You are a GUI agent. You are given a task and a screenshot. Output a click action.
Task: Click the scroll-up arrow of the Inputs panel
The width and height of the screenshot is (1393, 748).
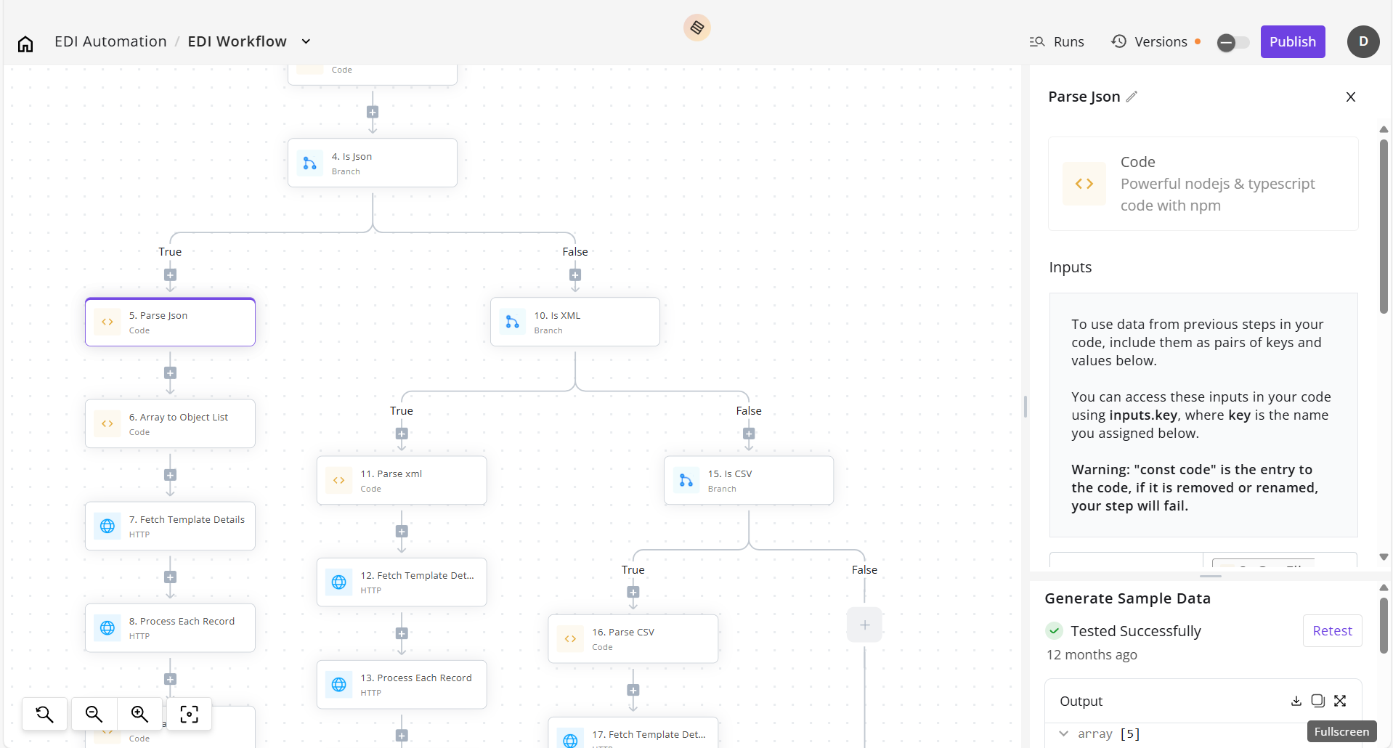pos(1384,129)
